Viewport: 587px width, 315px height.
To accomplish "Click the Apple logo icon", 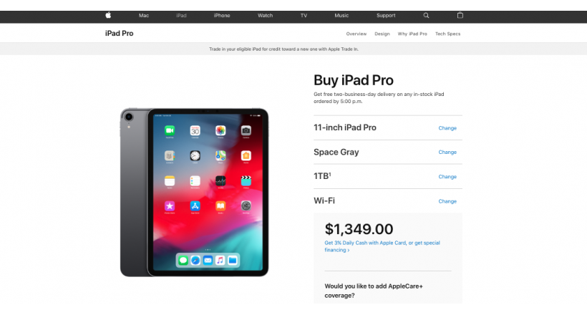I will point(108,15).
